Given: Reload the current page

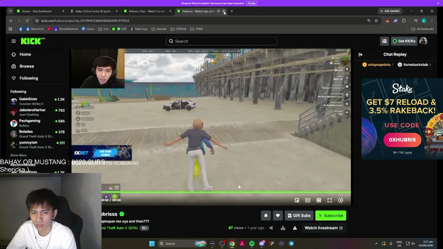Looking at the screenshot, I should [x=27, y=21].
